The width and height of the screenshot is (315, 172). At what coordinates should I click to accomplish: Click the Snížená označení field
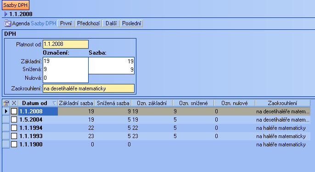tap(66, 69)
